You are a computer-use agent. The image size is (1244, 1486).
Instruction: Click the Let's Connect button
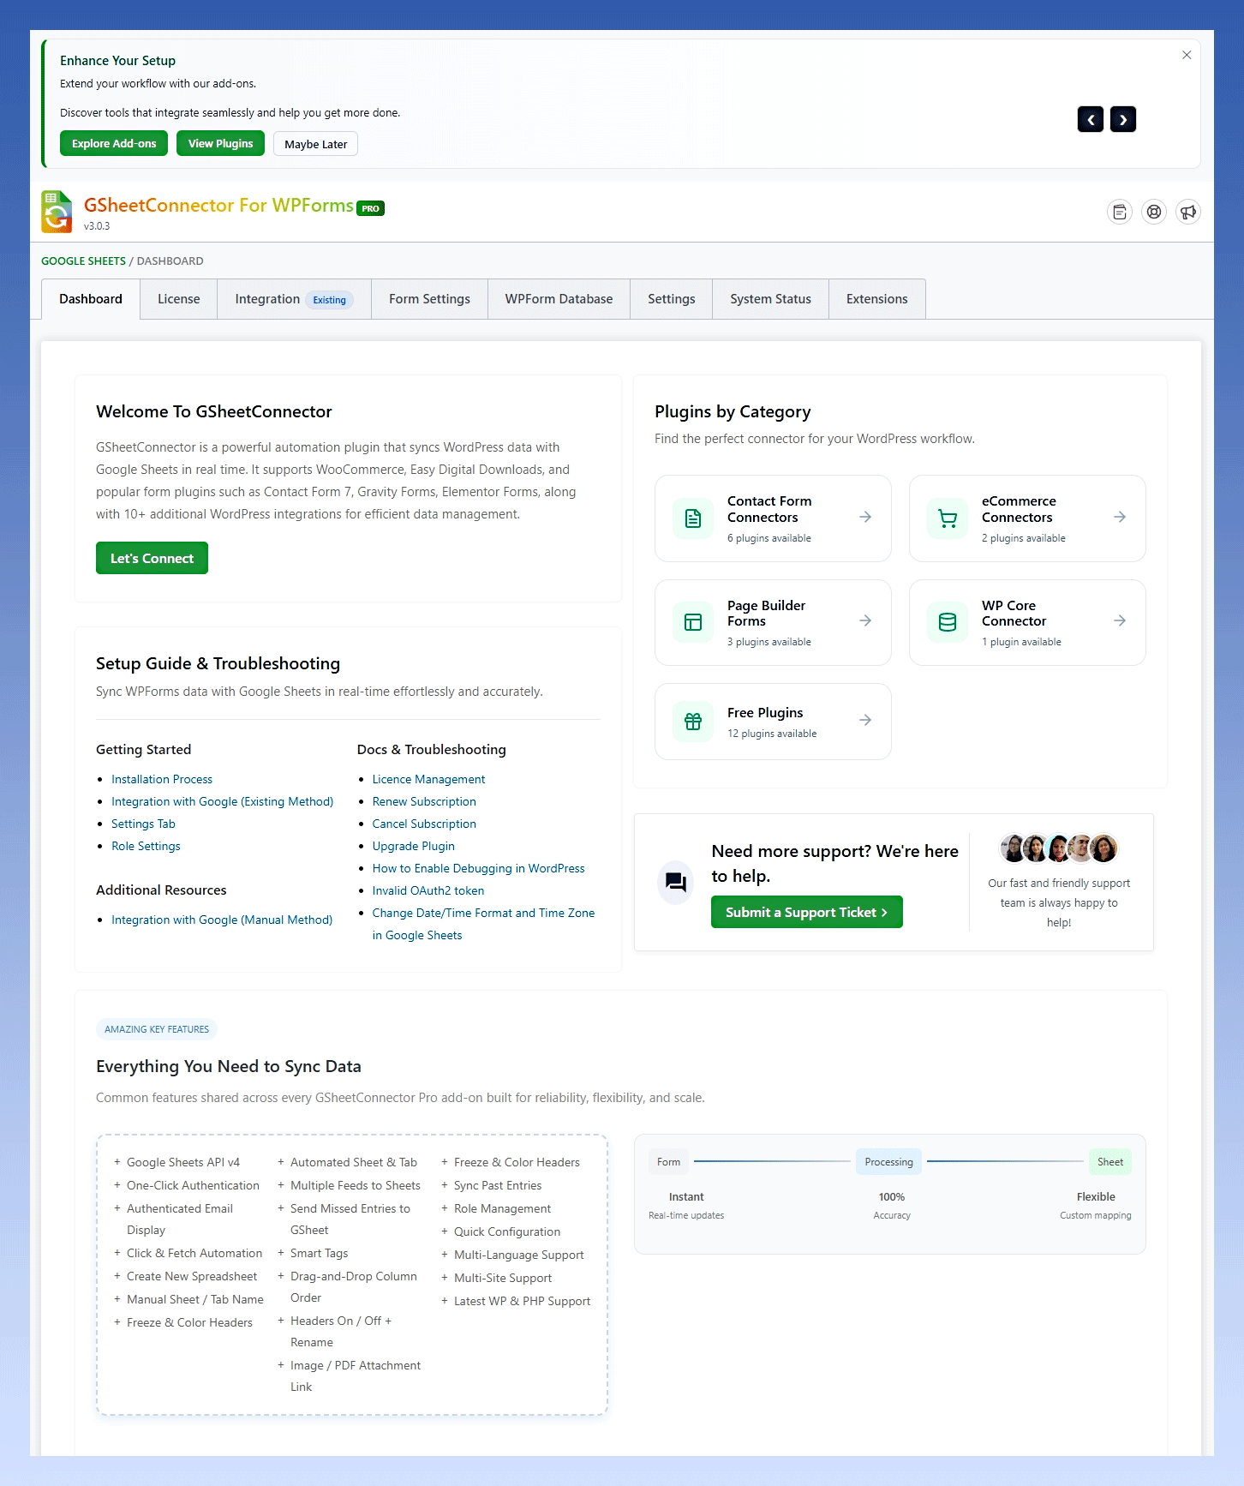tap(152, 558)
